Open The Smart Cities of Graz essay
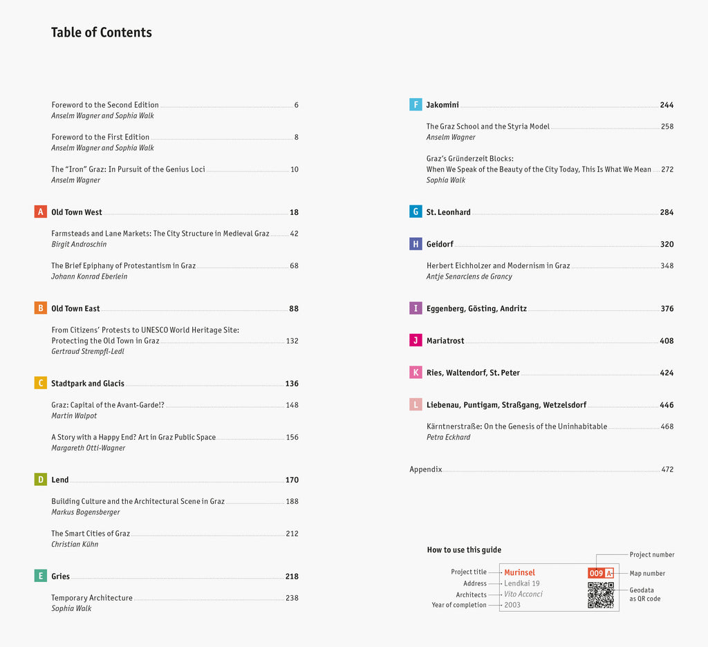The image size is (708, 647). coord(91,534)
